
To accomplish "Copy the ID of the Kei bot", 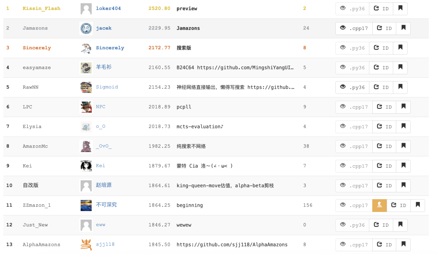I will [384, 166].
